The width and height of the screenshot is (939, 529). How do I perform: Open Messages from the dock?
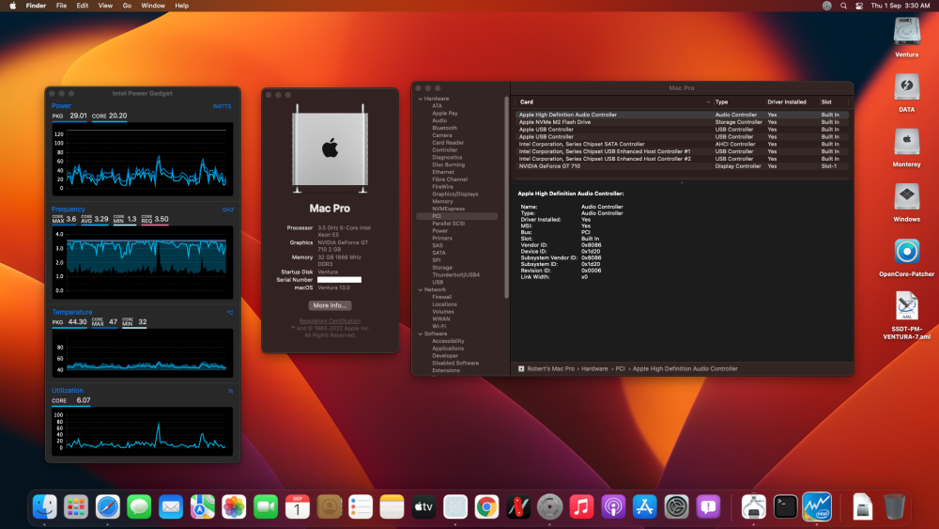click(x=139, y=506)
